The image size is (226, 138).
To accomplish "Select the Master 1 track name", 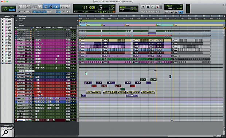I will 21,120.
